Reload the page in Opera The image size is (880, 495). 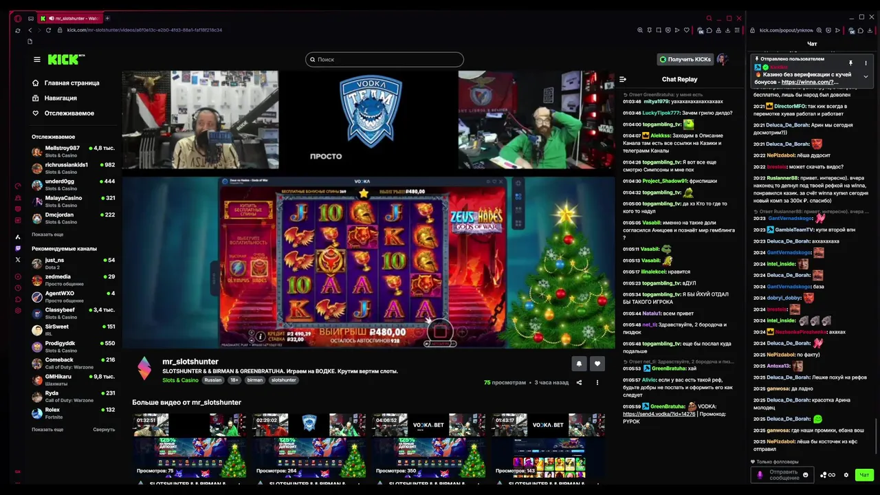pos(48,30)
